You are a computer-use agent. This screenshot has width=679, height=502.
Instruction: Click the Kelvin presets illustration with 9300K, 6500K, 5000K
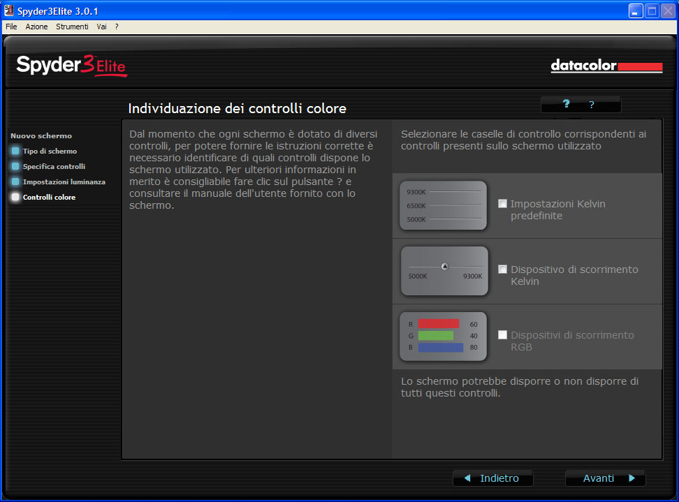pos(443,205)
